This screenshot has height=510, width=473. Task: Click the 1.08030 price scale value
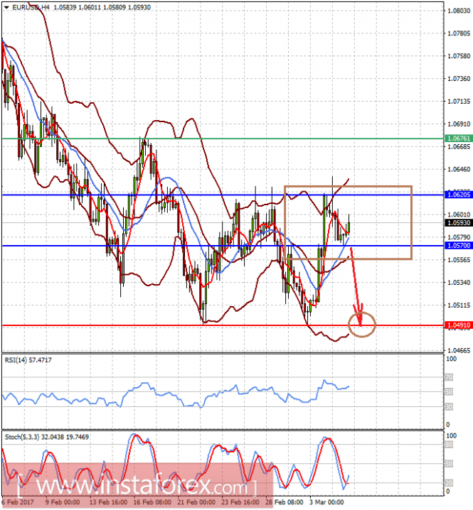[x=459, y=11]
